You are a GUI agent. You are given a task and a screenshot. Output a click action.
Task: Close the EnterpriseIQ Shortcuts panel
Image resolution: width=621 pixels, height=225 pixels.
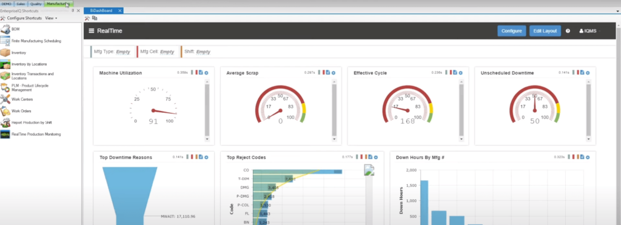point(78,11)
